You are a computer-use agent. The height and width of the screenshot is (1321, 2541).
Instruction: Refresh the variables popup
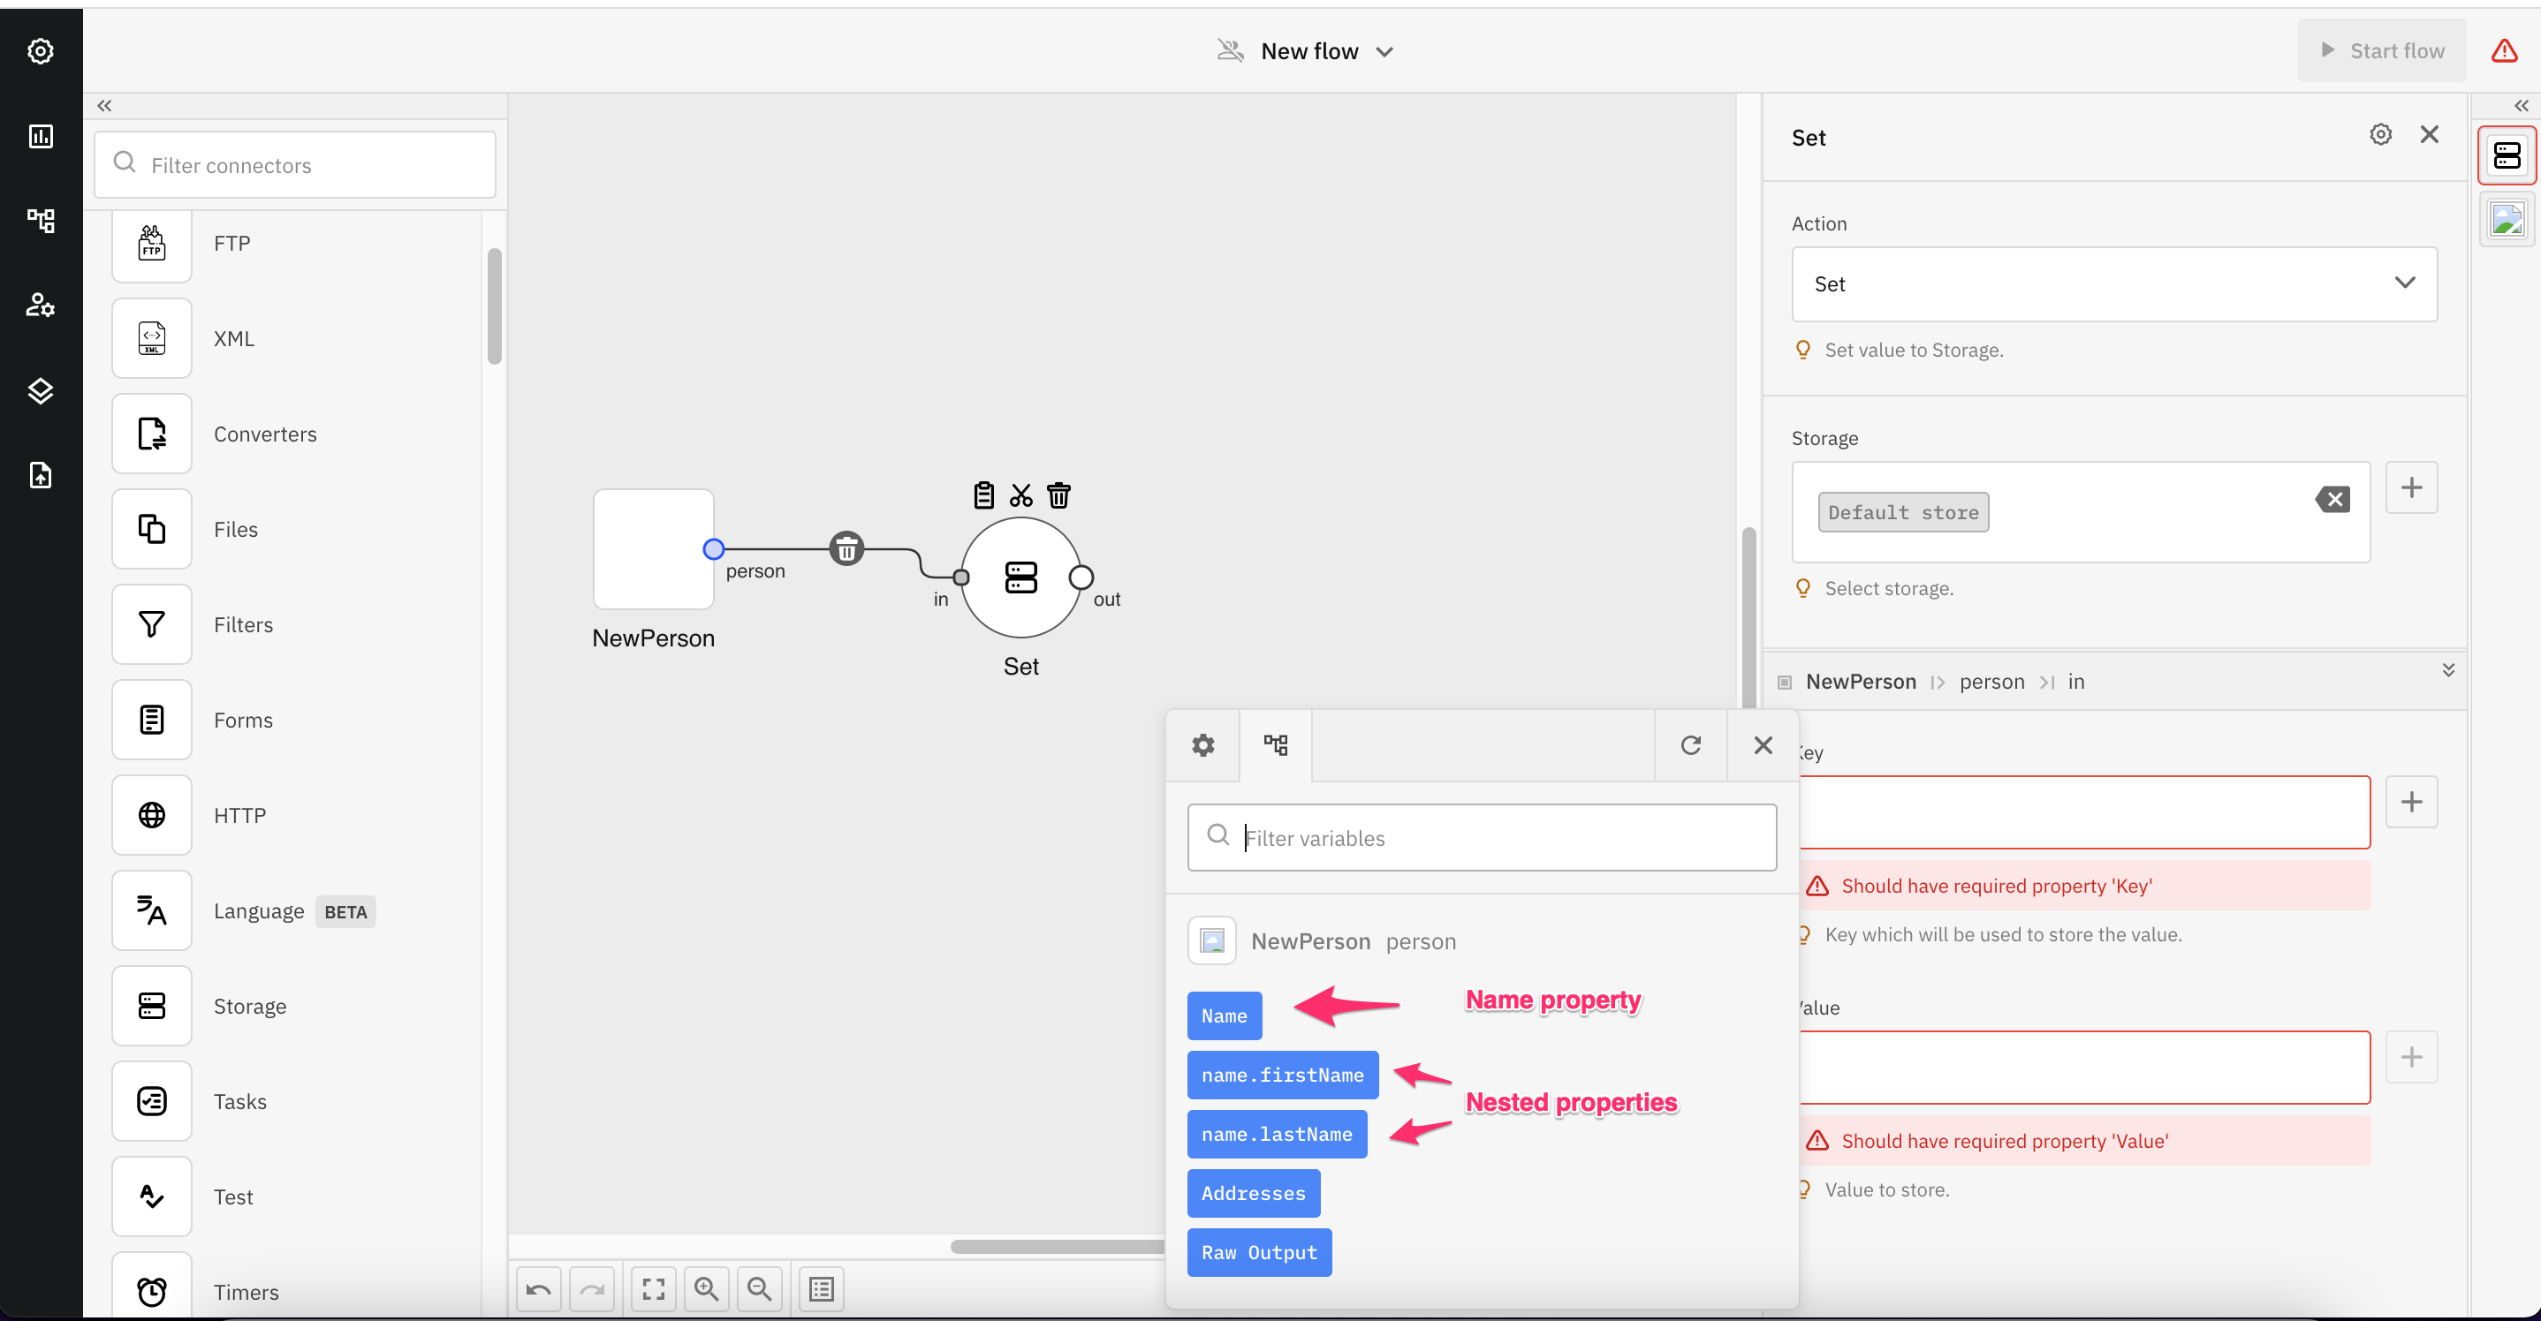(1691, 745)
